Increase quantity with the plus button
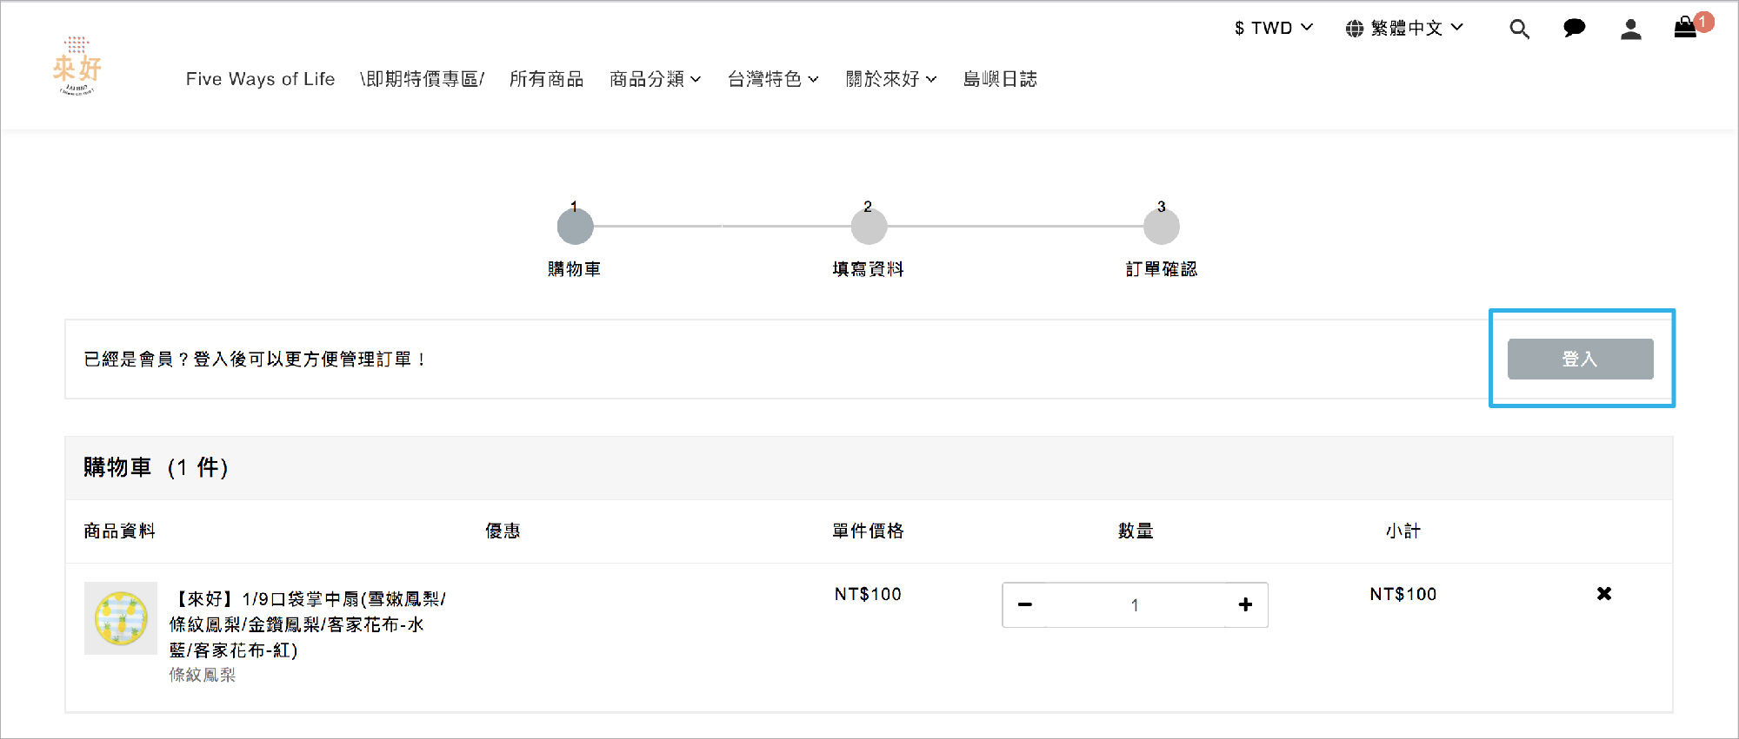 click(x=1245, y=605)
